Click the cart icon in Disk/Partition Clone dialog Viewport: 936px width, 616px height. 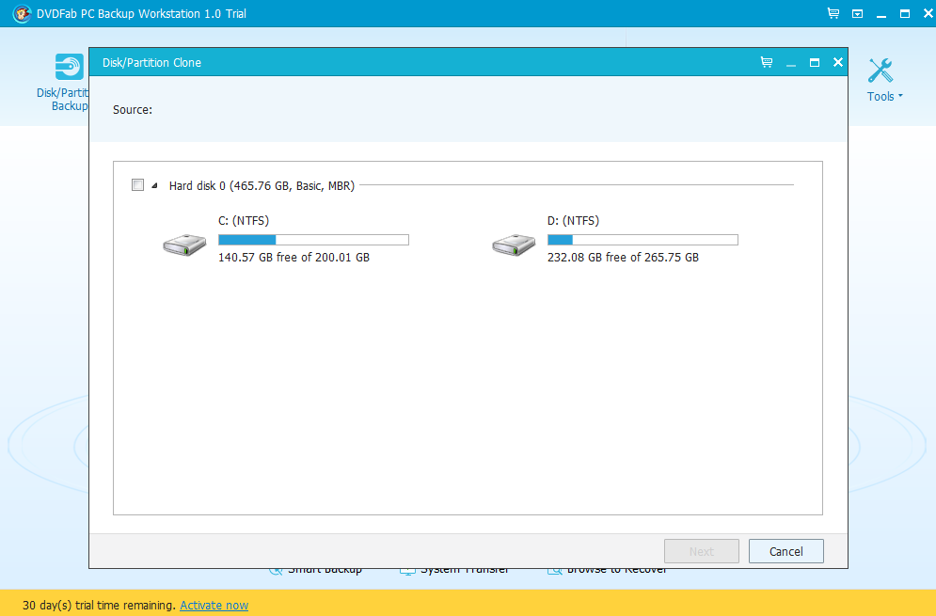pos(767,62)
